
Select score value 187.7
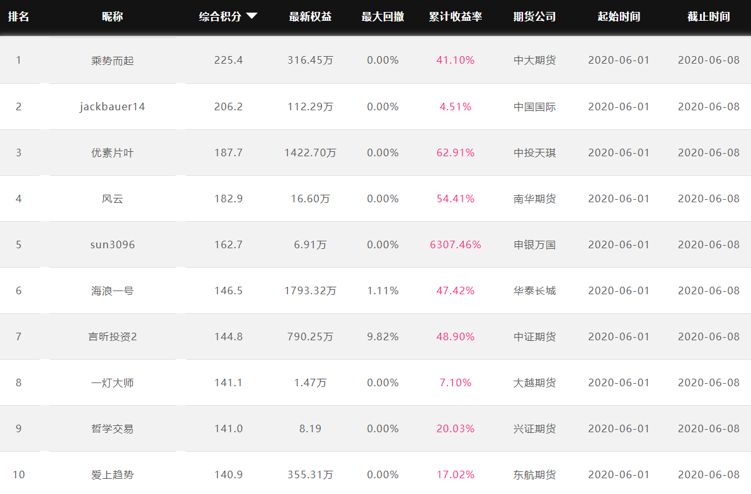click(x=229, y=152)
